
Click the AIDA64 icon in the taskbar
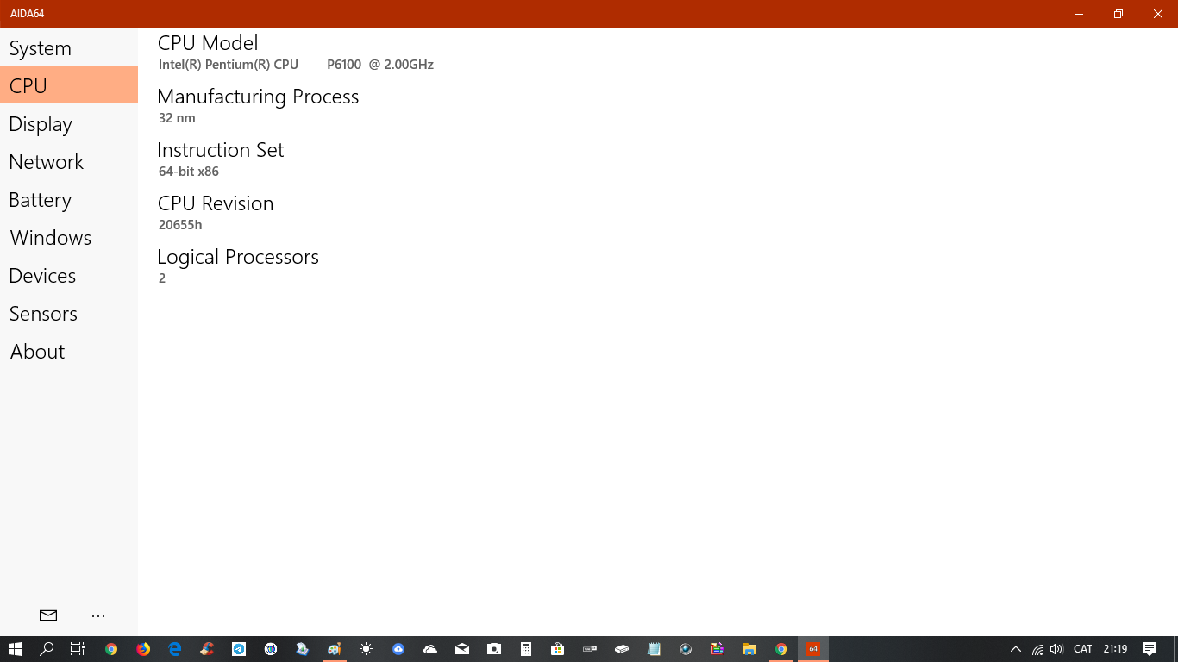[x=813, y=649]
